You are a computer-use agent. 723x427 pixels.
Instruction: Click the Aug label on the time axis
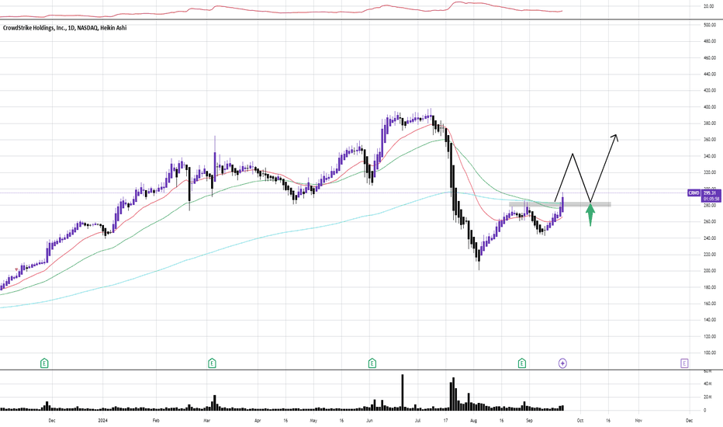[x=473, y=421]
